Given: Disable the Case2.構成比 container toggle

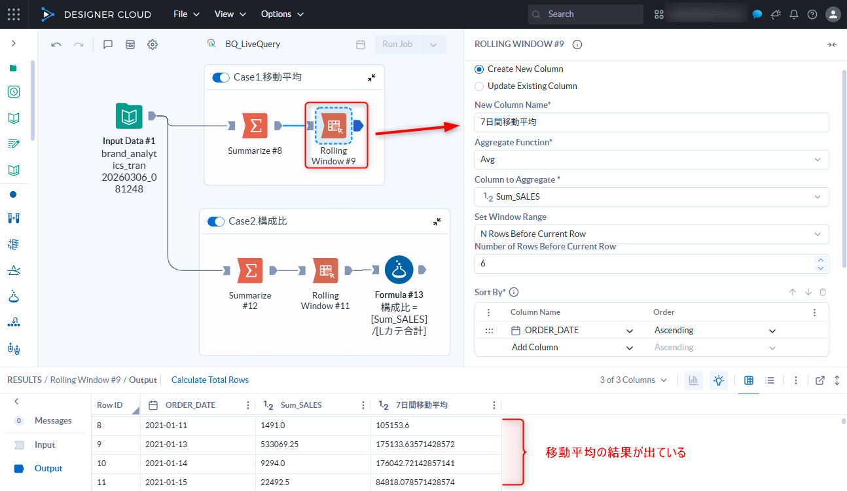Looking at the screenshot, I should [215, 221].
